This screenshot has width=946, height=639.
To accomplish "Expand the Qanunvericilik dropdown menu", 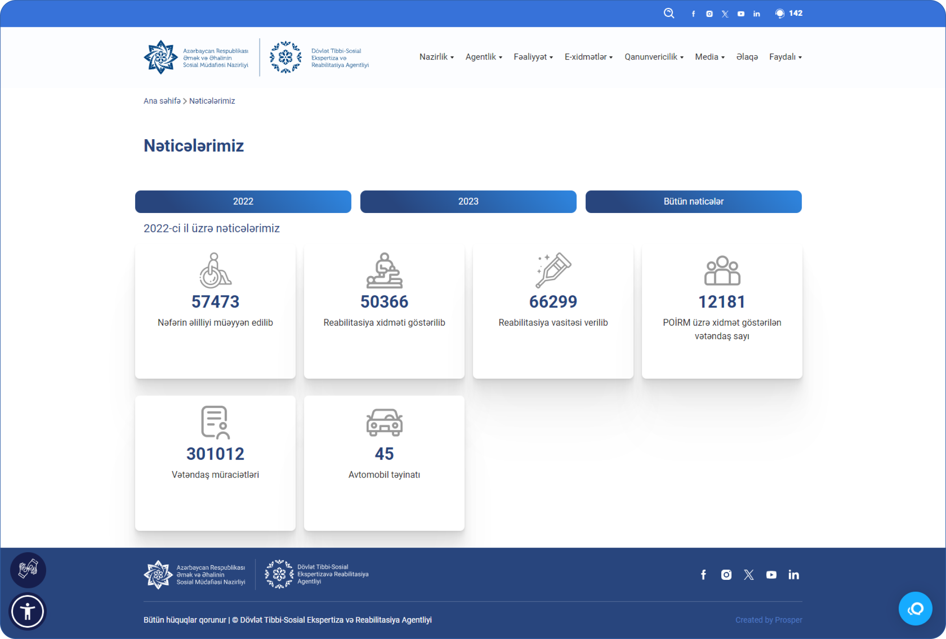I will pyautogui.click(x=654, y=57).
